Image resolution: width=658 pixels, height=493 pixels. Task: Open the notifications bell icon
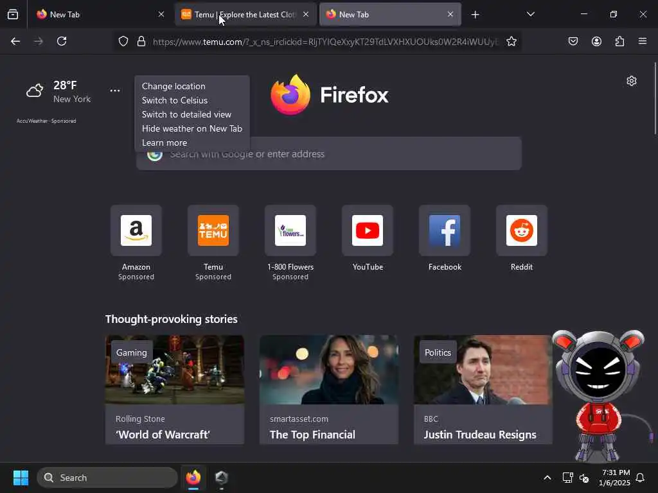click(x=641, y=478)
